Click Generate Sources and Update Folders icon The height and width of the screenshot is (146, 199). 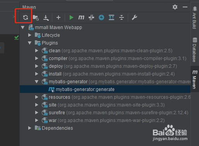(x=36, y=17)
